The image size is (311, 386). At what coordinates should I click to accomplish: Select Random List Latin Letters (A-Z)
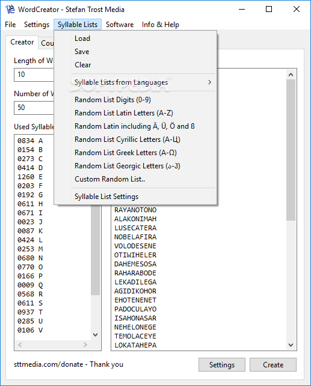click(x=135, y=113)
